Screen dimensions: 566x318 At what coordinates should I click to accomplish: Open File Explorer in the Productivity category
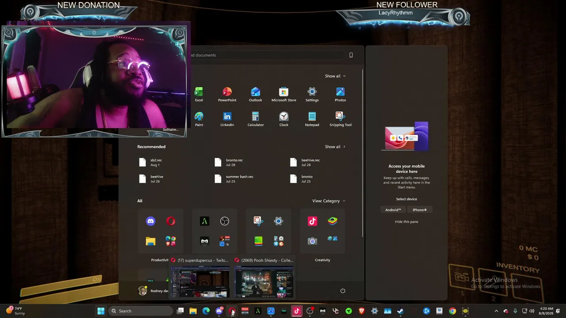pyautogui.click(x=151, y=241)
